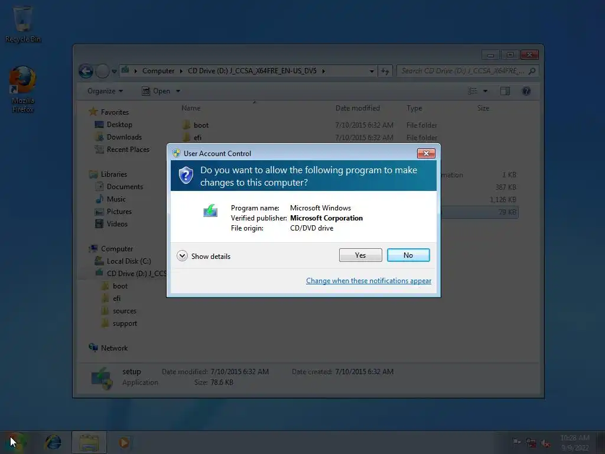Image resolution: width=605 pixels, height=454 pixels.
Task: Select Downloads under Favorites
Action: point(124,137)
